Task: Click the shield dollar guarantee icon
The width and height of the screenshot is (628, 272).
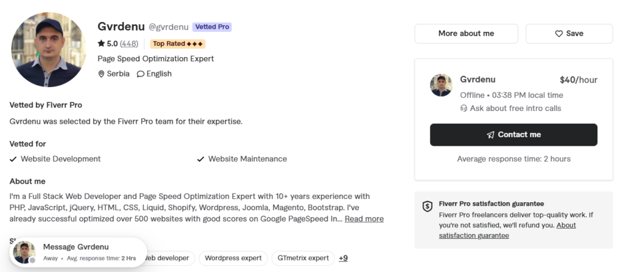Action: (x=427, y=206)
